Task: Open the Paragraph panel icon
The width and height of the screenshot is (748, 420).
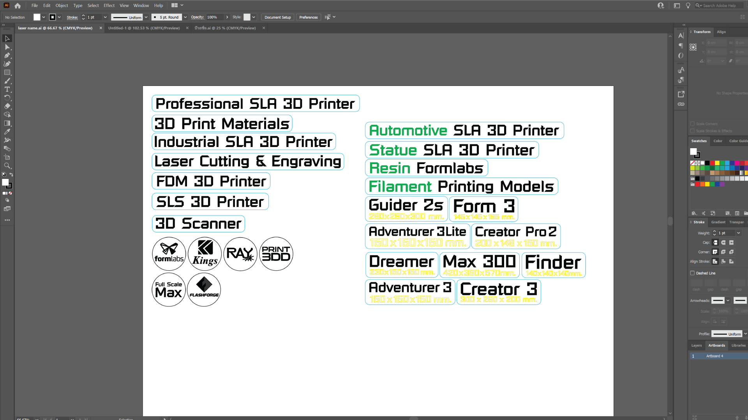Action: coord(681,46)
